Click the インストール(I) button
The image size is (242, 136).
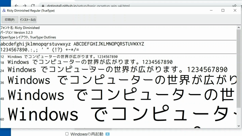click(28, 20)
